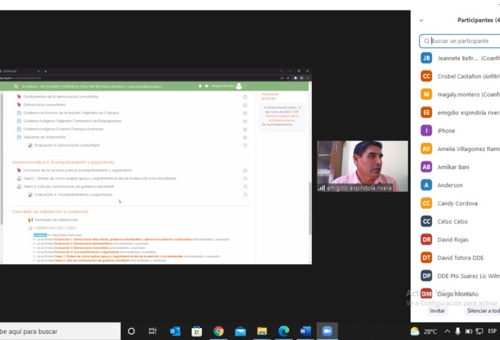This screenshot has width=500, height=340.
Task: Open the Mail app in the taskbar
Action: [240, 331]
